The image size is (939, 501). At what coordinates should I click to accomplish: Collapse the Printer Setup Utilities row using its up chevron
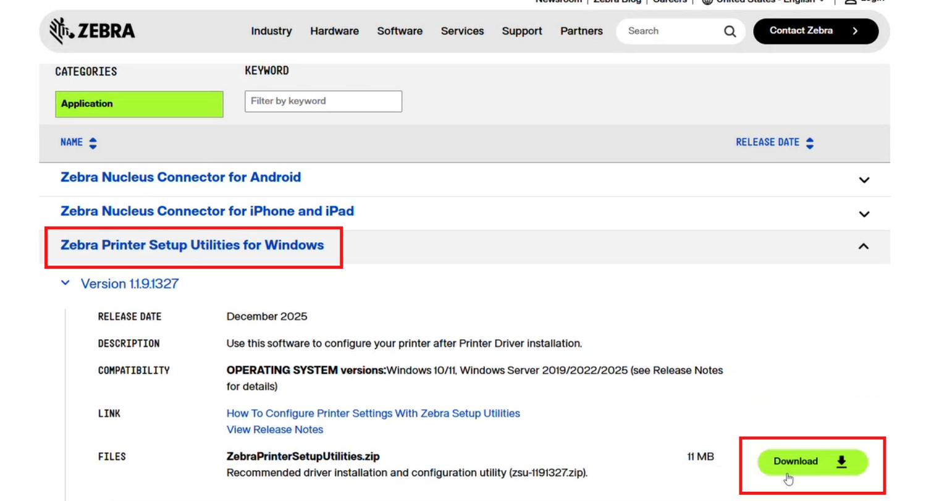pos(864,246)
